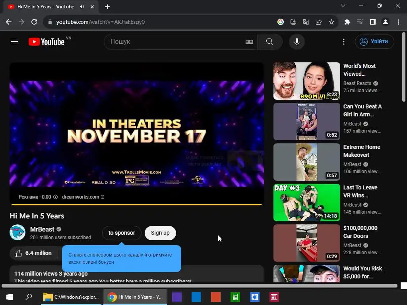Image resolution: width=407 pixels, height=305 pixels.
Task: Click the horizontal scrollbar at bottom
Action: click(200, 286)
